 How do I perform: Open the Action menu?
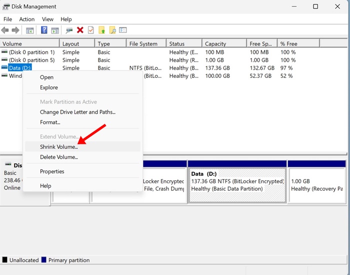(27, 19)
